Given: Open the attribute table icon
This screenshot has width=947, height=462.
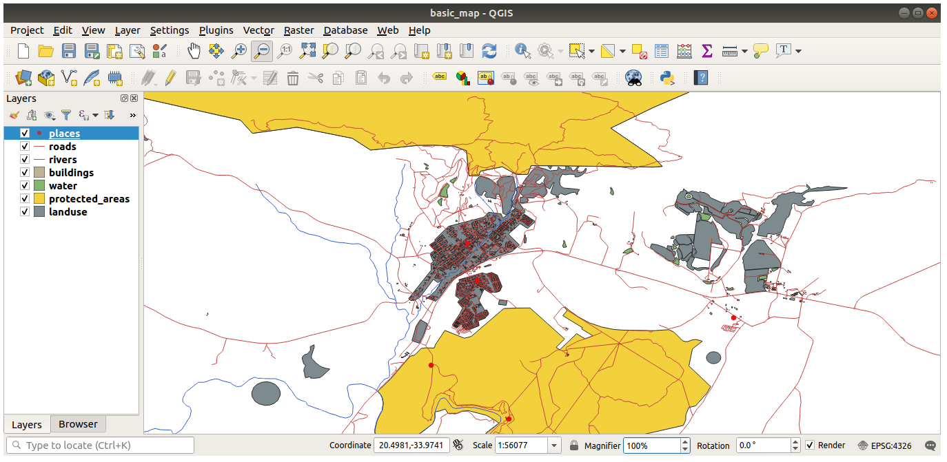Looking at the screenshot, I should pyautogui.click(x=662, y=51).
